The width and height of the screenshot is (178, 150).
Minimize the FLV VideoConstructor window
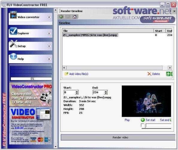tap(162, 5)
